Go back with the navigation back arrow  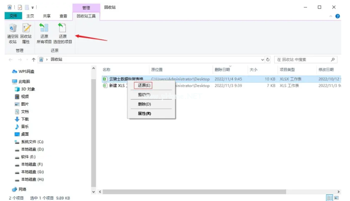pos(10,60)
